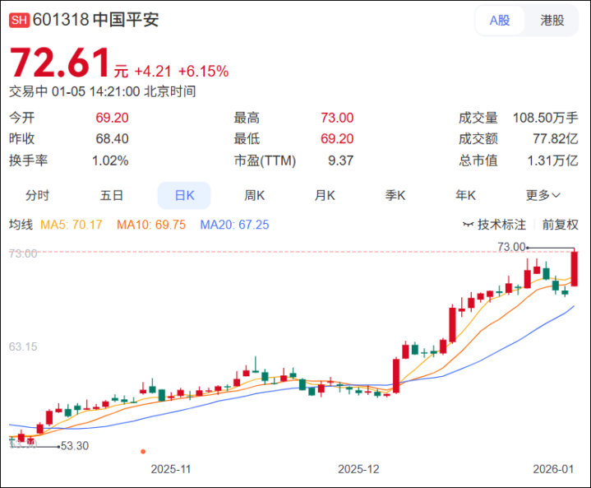Screen dimensions: 591x488
Task: Select the 日K chart tab
Action: click(x=184, y=196)
